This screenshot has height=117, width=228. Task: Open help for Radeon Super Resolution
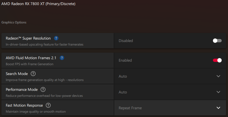(x=56, y=38)
